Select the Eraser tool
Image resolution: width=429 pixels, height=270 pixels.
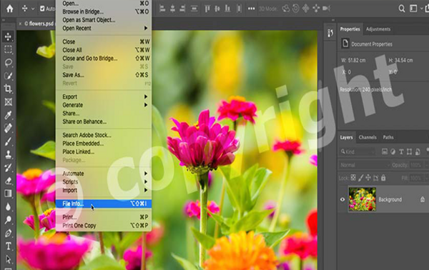click(x=8, y=181)
